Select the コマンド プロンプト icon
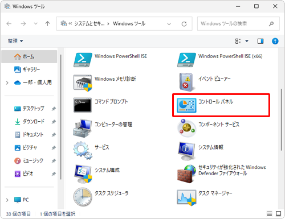The image size is (285, 219). [x=83, y=105]
